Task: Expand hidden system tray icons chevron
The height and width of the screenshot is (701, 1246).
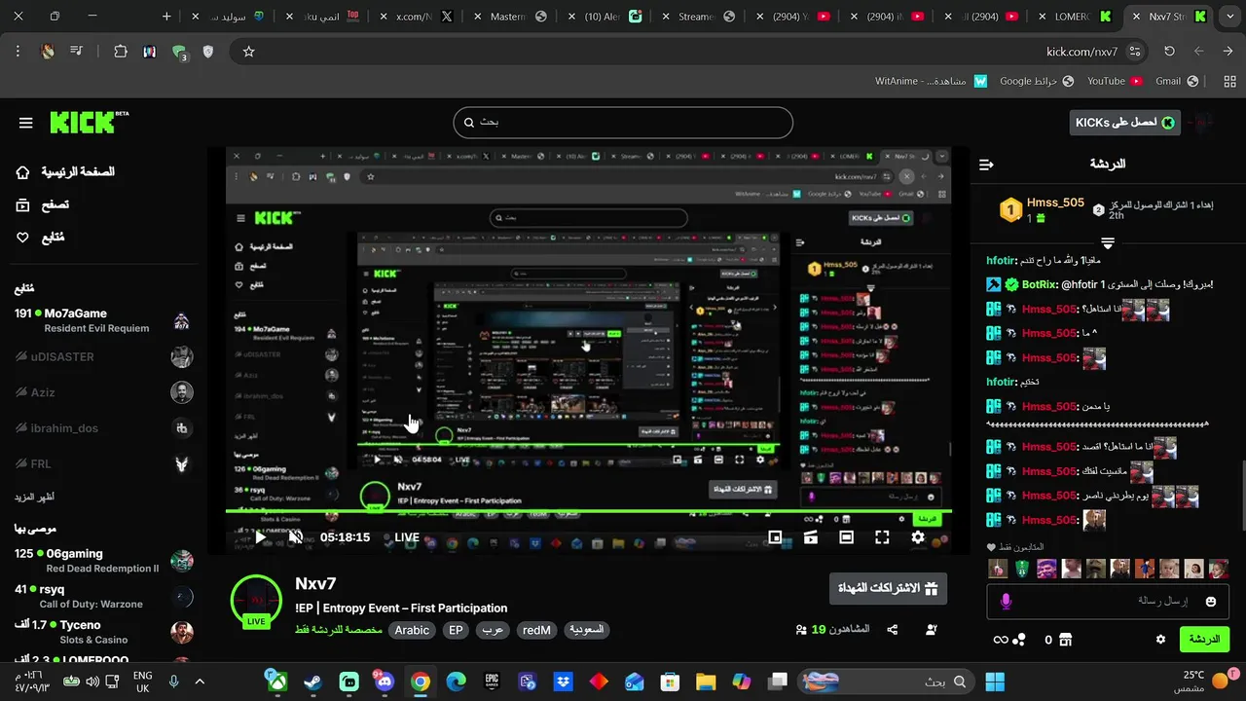Action: pyautogui.click(x=200, y=682)
